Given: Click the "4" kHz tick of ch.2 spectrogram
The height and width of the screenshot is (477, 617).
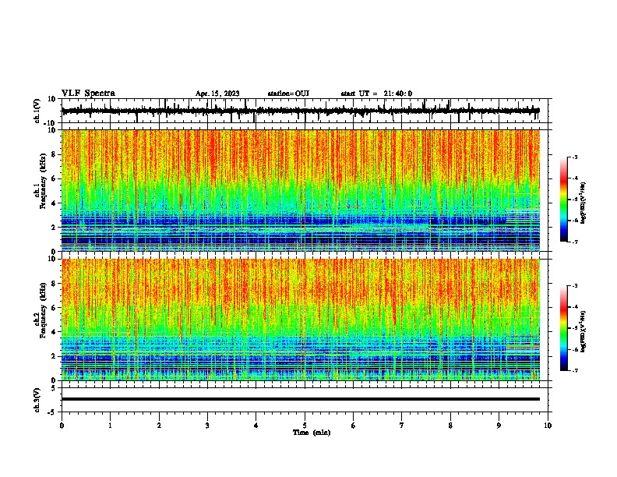Looking at the screenshot, I should coord(54,332).
